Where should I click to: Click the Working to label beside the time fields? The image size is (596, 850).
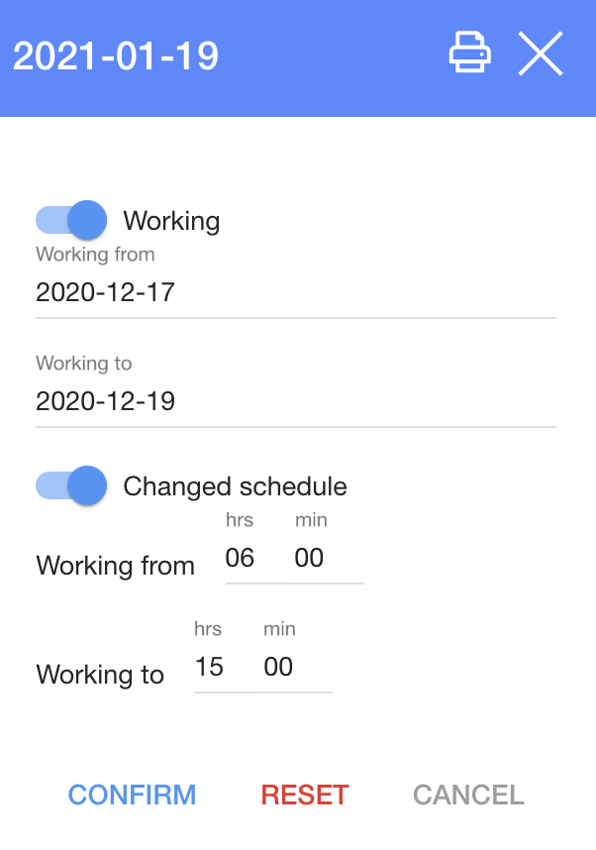(100, 676)
